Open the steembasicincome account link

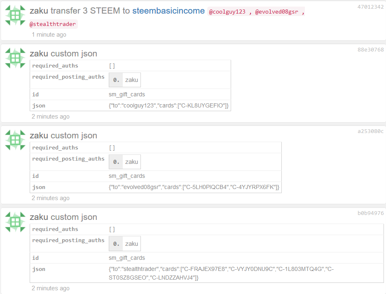pos(168,11)
